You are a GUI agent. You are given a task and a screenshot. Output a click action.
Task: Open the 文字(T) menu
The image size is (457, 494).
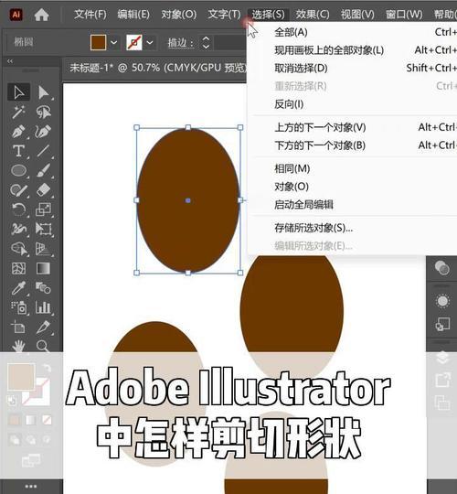pyautogui.click(x=224, y=15)
